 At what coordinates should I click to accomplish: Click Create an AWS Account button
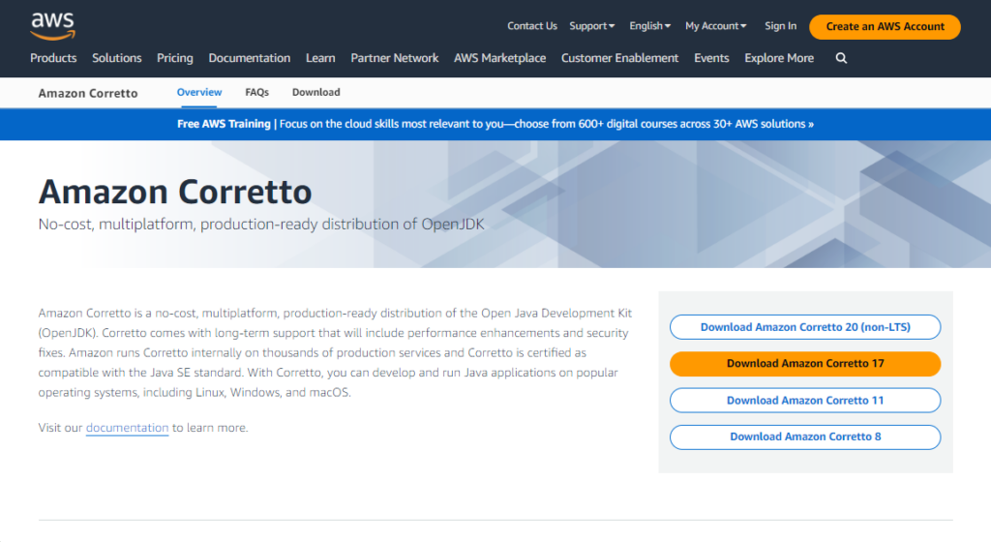885,26
